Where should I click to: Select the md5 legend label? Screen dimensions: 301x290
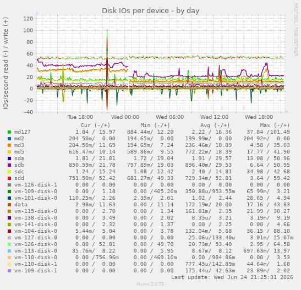(x=19, y=152)
